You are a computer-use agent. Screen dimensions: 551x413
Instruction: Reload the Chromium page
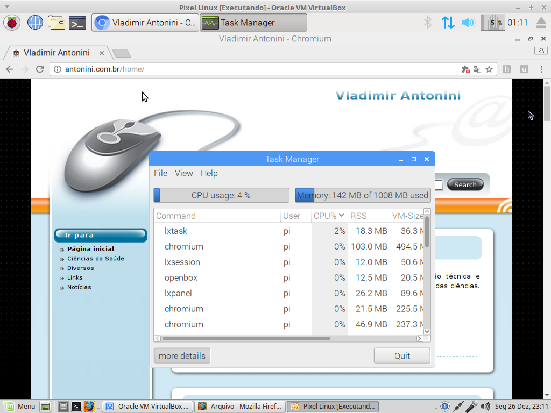pyautogui.click(x=40, y=69)
